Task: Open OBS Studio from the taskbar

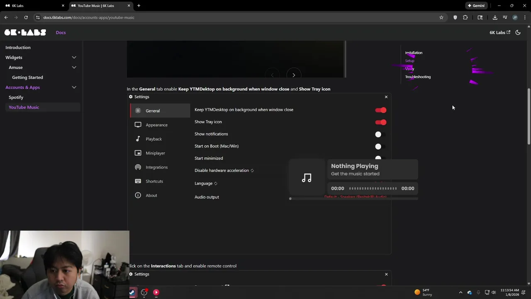Action: 144,292
